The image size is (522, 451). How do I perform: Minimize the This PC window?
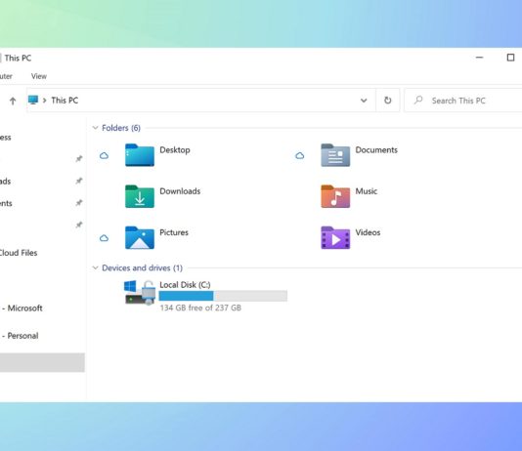coord(479,58)
